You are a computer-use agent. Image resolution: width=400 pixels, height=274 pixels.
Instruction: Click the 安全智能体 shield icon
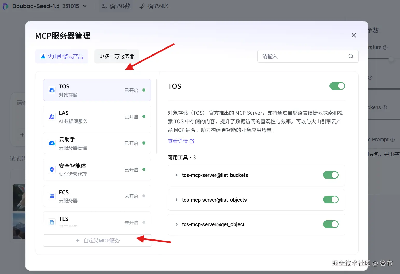52,169
